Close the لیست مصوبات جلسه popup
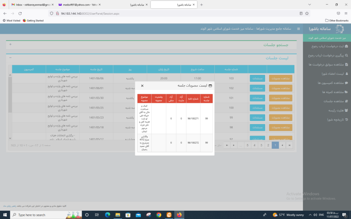351x219 pixels. [142, 85]
